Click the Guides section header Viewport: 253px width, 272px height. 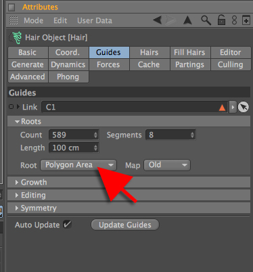129,93
